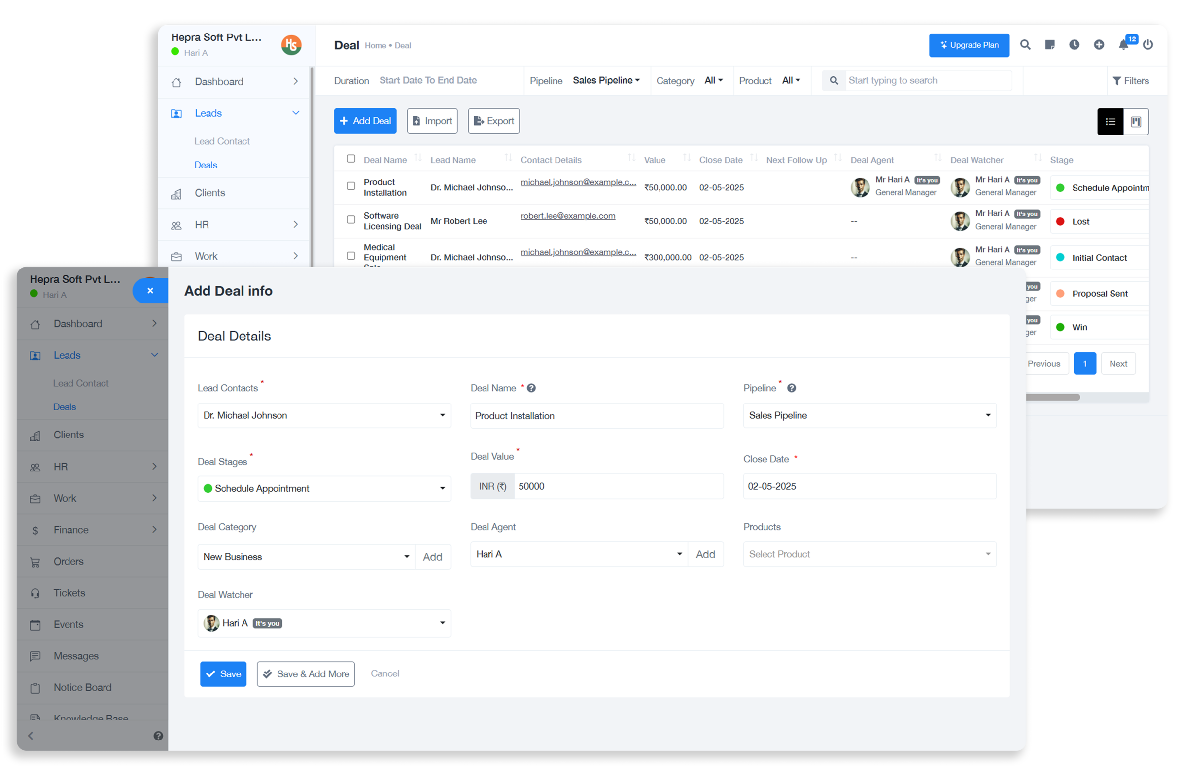This screenshot has height=774, width=1181.
Task: Click the plus quick-add icon in header
Action: 1099,45
